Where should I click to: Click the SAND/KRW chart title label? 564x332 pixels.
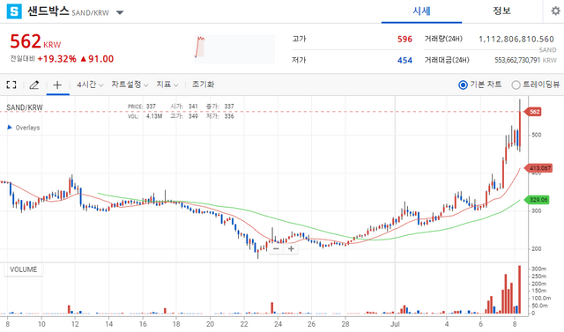click(25, 107)
